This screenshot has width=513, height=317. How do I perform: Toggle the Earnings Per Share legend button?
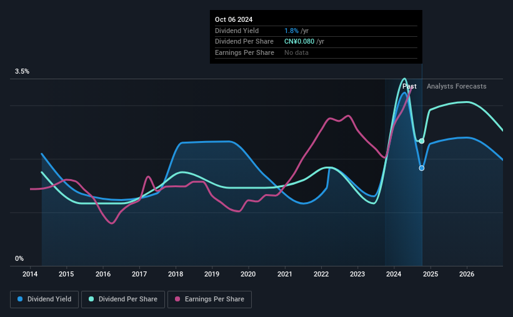(209, 300)
